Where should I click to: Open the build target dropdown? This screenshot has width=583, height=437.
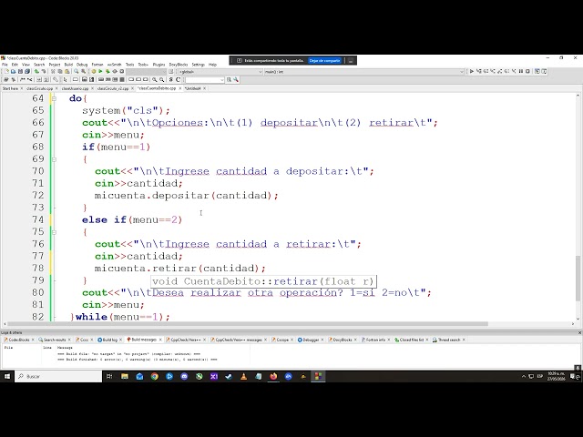click(x=147, y=71)
